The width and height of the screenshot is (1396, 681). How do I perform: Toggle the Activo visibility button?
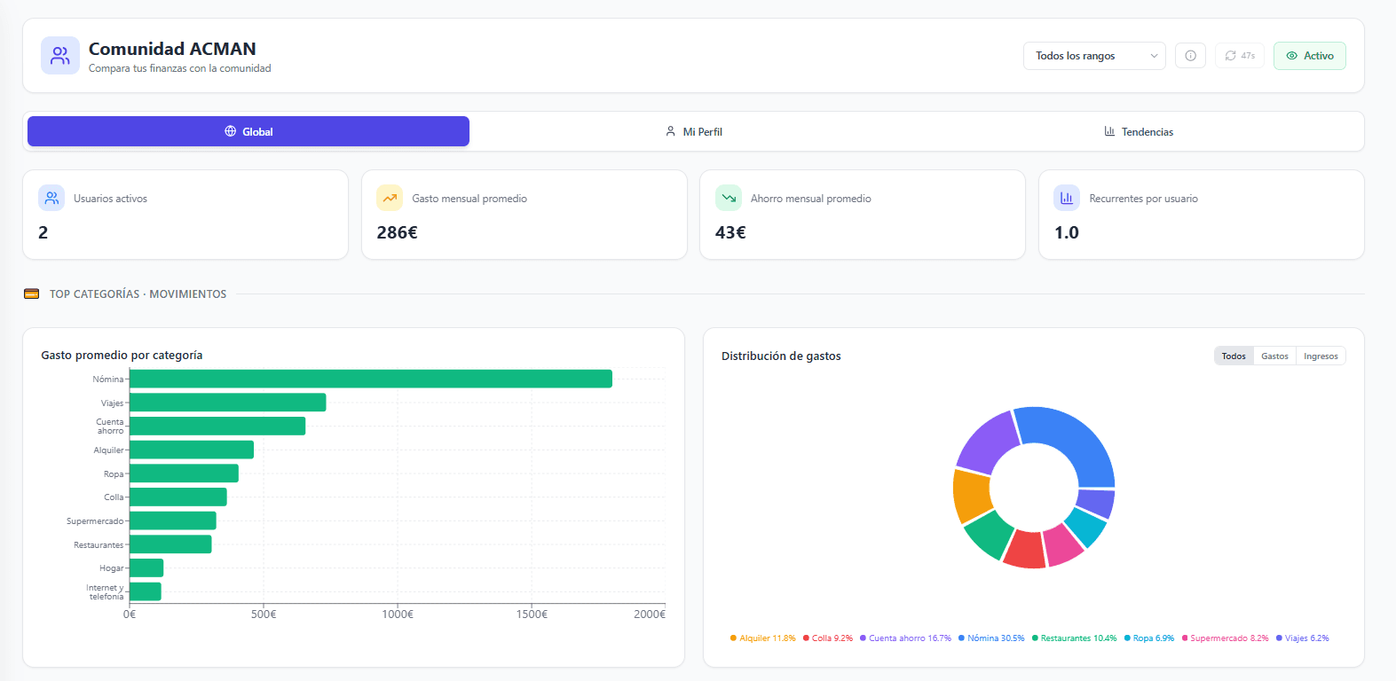point(1310,56)
